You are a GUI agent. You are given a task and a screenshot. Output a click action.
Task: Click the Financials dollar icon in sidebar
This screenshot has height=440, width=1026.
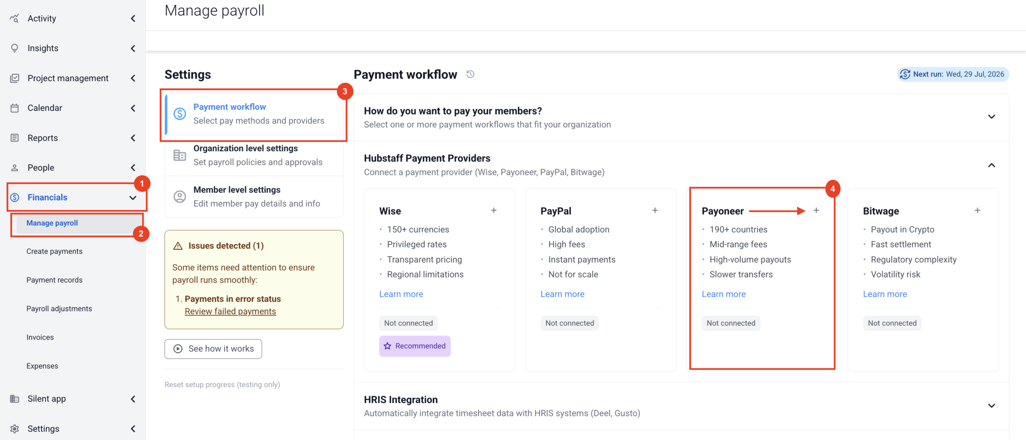coord(15,197)
